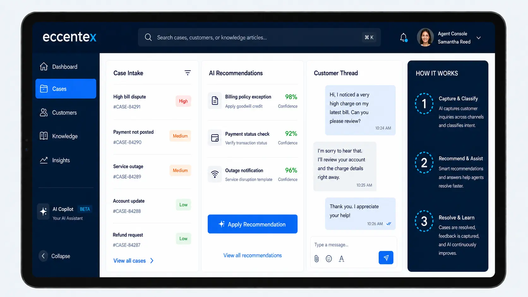This screenshot has width=528, height=297.
Task: Open the Knowledge section
Action: pyautogui.click(x=66, y=136)
